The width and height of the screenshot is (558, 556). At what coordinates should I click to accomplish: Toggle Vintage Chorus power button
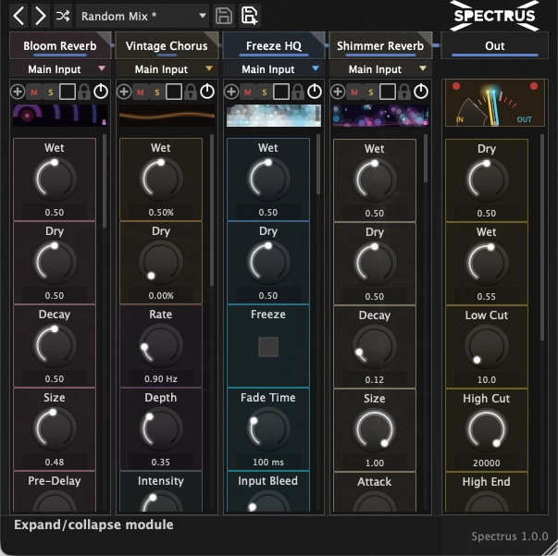coord(207,92)
